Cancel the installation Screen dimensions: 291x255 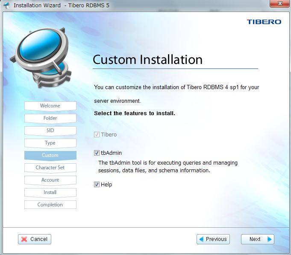click(x=35, y=239)
